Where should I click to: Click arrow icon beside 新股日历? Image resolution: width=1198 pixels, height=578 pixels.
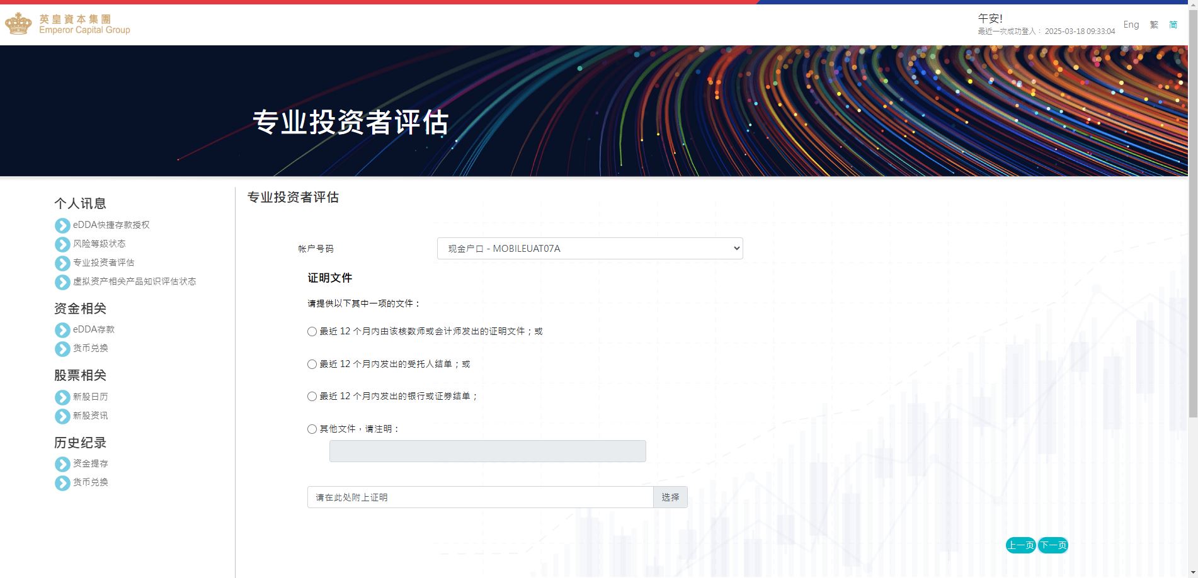coord(62,397)
